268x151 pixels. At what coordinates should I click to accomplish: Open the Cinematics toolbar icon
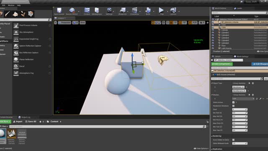(x=134, y=10)
